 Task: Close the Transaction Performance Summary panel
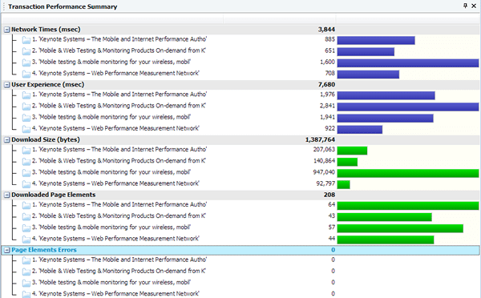[x=474, y=6]
